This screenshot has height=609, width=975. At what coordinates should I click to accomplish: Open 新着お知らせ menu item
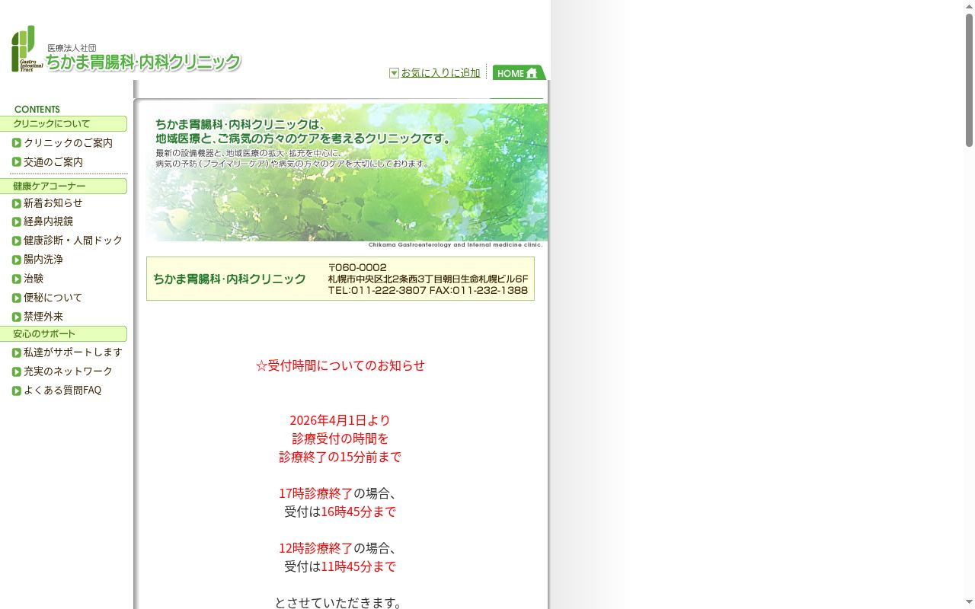tap(53, 202)
